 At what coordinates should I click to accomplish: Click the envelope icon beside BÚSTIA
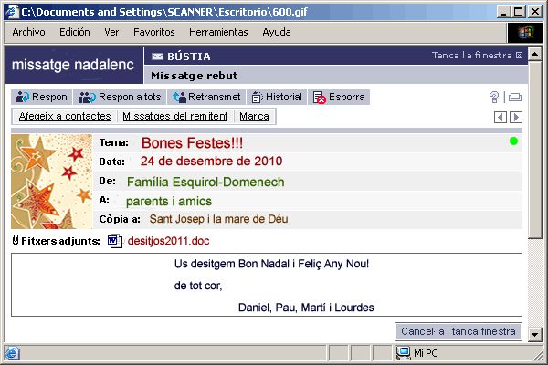click(157, 57)
